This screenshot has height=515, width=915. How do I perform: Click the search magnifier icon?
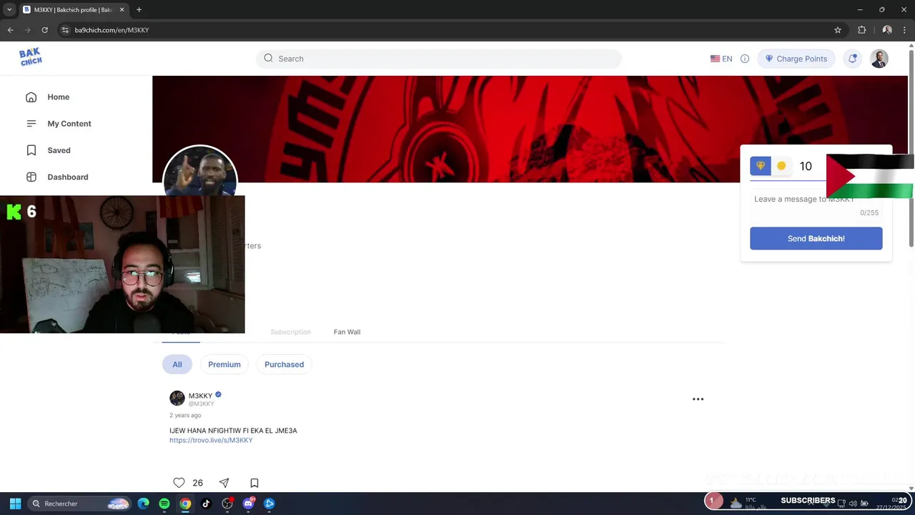pos(268,59)
